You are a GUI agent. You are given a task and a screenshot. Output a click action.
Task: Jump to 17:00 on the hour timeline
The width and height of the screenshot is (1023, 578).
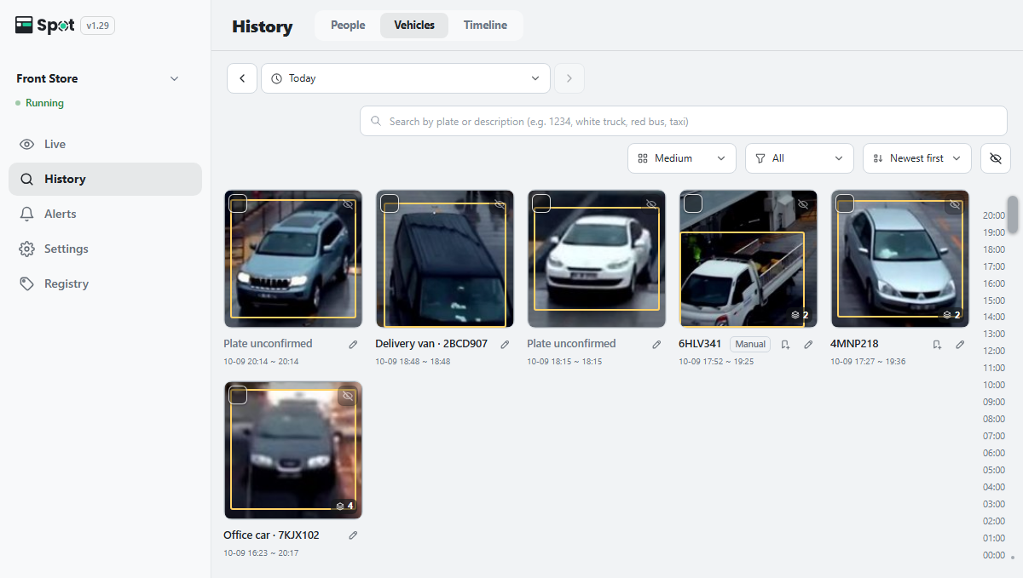tap(994, 266)
